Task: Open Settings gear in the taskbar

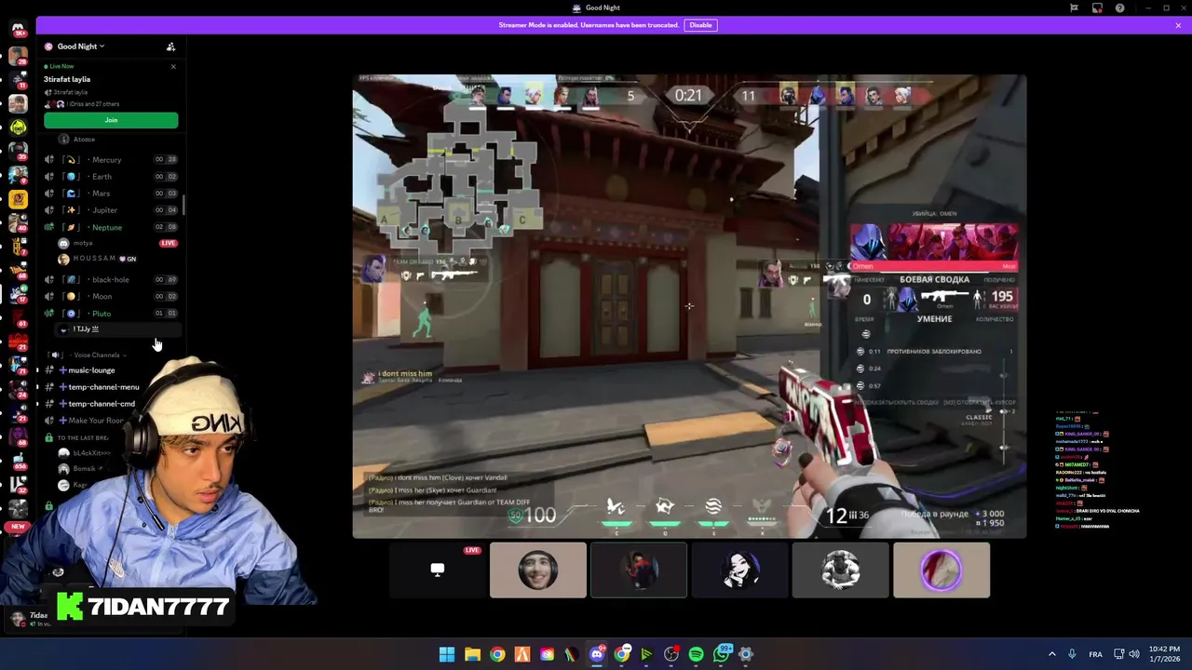Action: [746, 654]
